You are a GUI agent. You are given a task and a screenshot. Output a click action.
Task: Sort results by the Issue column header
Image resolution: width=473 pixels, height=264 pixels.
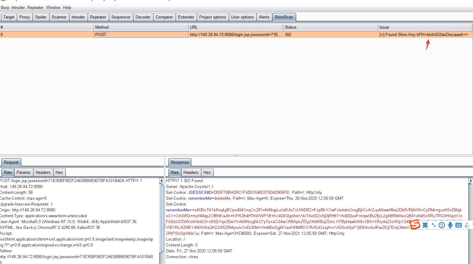coord(425,27)
